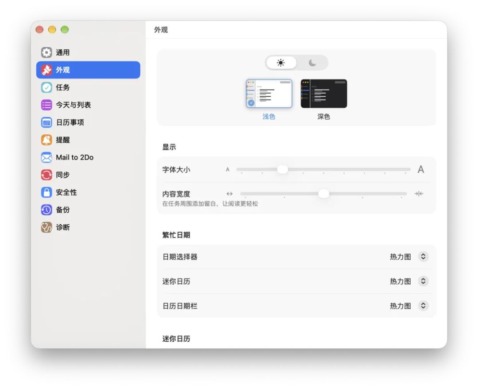
Task: Click the purple Today and Lists icon
Action: pyautogui.click(x=46, y=105)
